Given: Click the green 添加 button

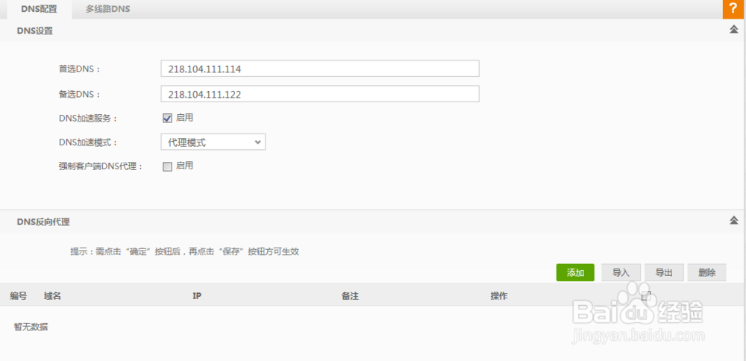Looking at the screenshot, I should (x=575, y=272).
